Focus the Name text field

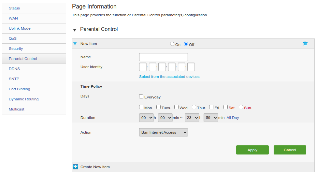[164, 57]
